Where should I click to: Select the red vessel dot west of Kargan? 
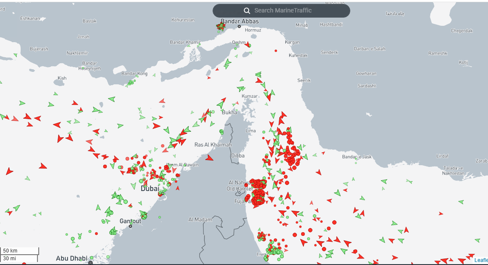[276, 51]
